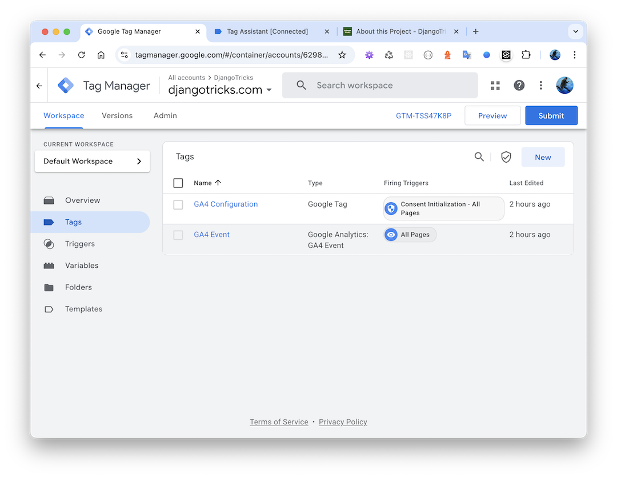Click the All Pages trigger chip
This screenshot has width=617, height=478.
[x=410, y=235]
